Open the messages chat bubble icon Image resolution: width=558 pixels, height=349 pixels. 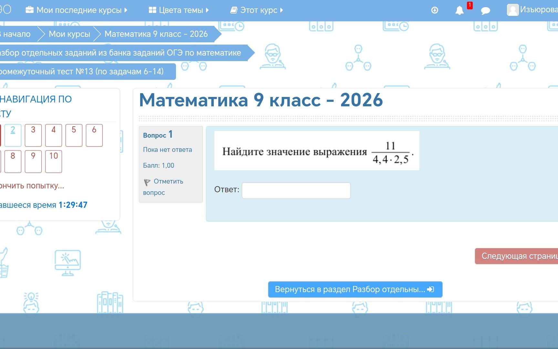485,11
